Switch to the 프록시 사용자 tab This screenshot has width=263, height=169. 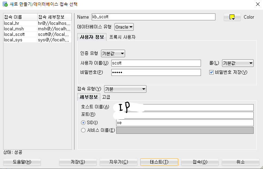tap(122, 37)
